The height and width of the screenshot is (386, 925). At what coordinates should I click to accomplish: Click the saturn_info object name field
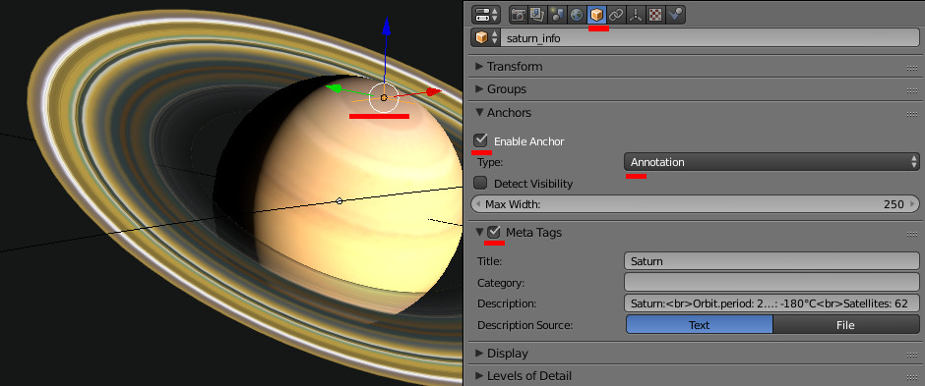click(x=709, y=38)
